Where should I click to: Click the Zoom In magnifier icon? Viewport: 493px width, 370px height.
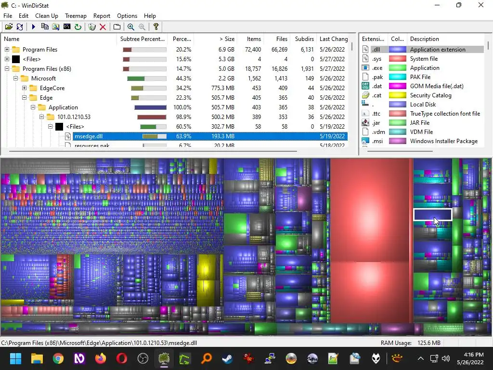[x=131, y=27]
